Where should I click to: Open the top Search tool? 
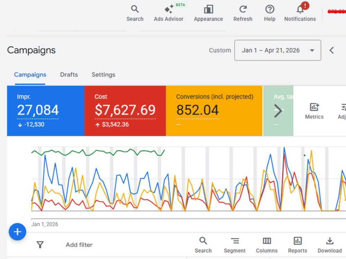pyautogui.click(x=135, y=13)
